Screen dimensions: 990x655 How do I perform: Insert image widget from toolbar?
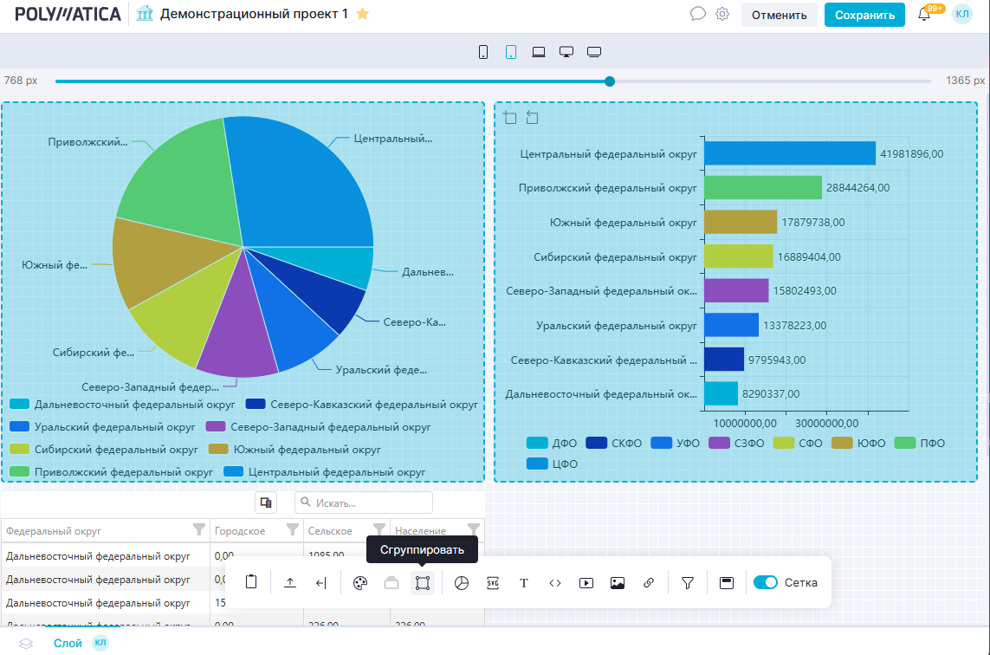618,583
